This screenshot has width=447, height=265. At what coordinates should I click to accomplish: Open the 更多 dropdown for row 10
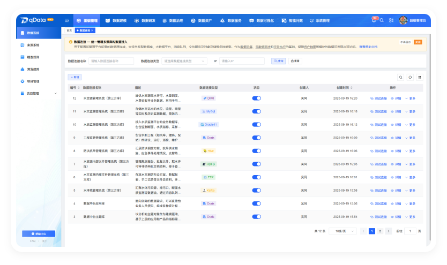pos(410,125)
